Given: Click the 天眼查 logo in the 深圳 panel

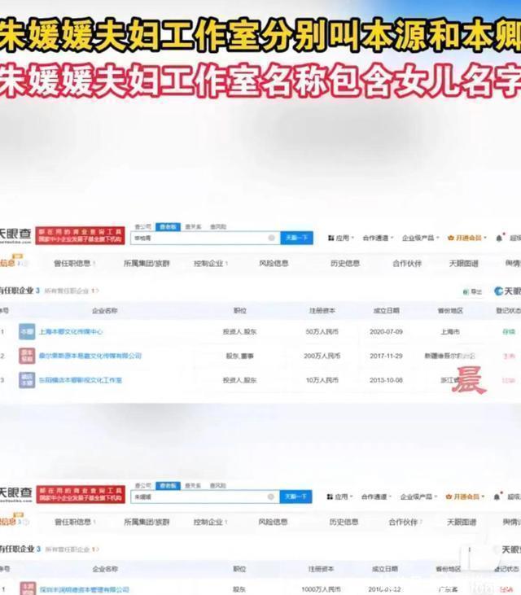Looking at the screenshot, I should tap(15, 494).
